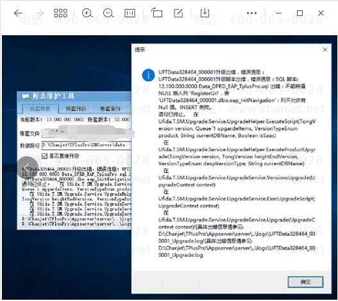
Task: Click the blue info icon in the dialog
Action: [x=148, y=75]
